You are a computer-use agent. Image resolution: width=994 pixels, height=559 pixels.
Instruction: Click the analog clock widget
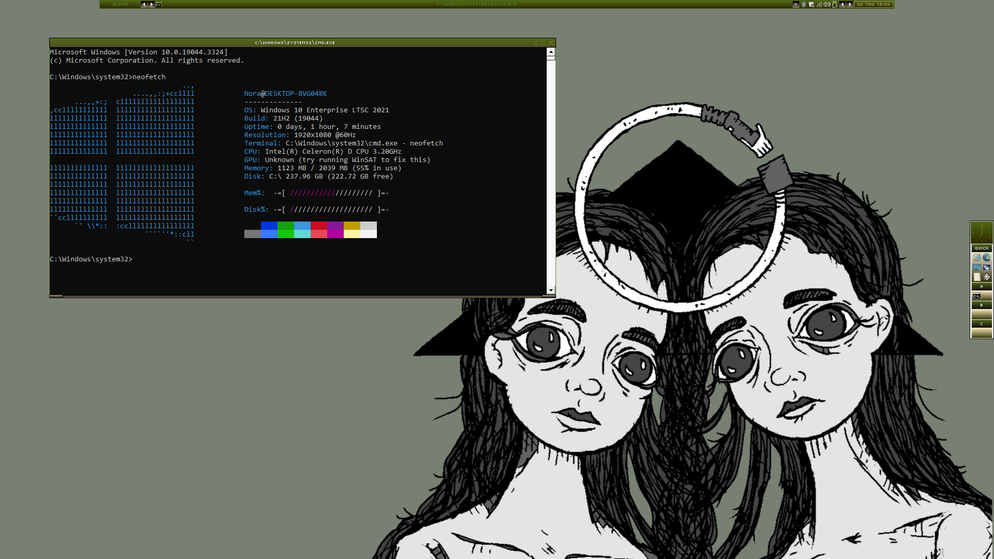coord(982,232)
